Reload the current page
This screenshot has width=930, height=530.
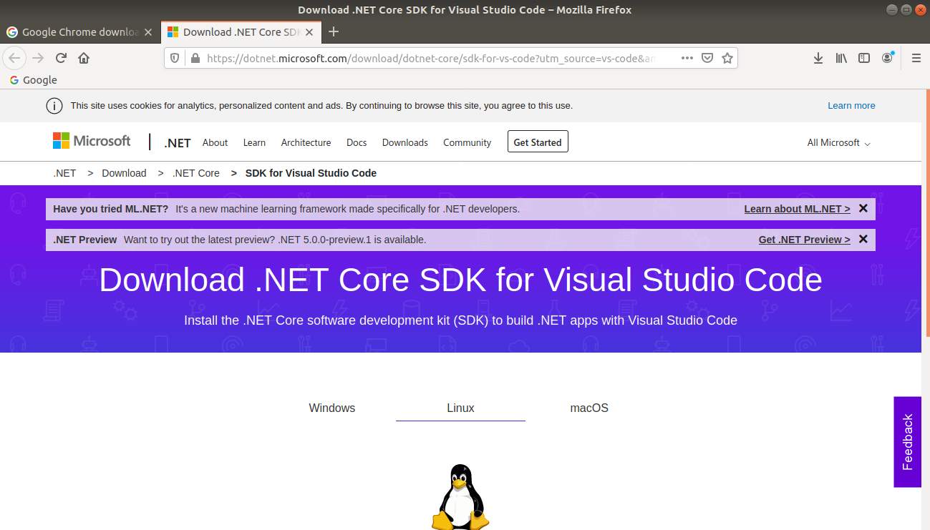tap(61, 58)
